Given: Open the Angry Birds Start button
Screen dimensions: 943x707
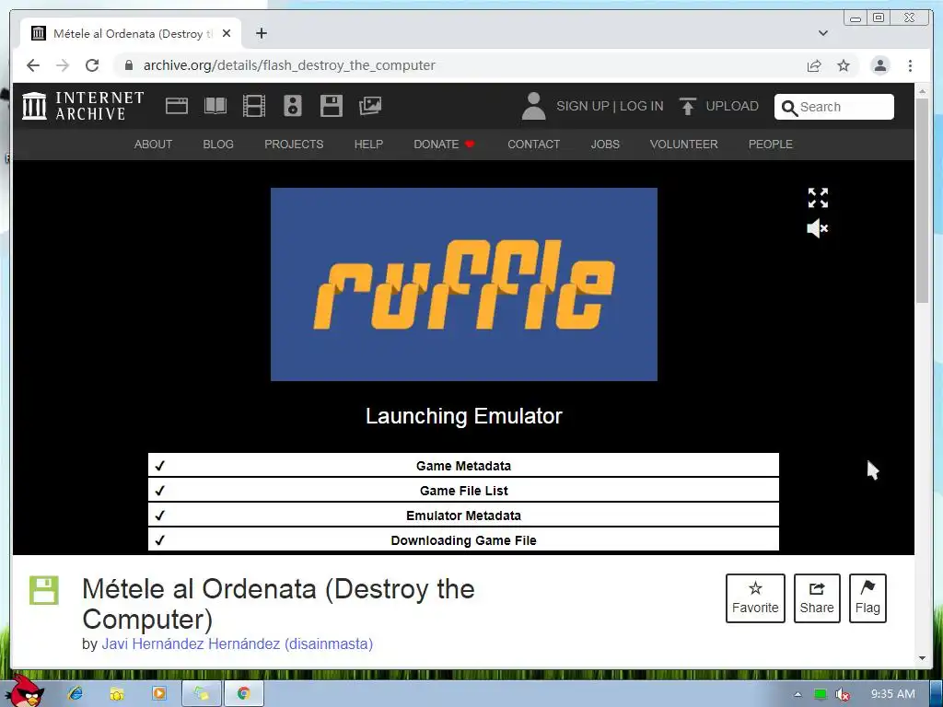Looking at the screenshot, I should click(x=27, y=690).
